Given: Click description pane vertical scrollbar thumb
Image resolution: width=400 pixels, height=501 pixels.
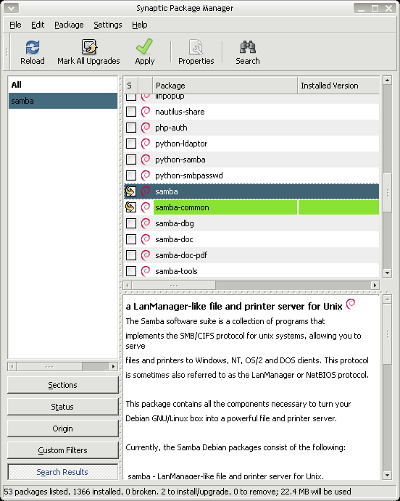Looking at the screenshot, I should (387, 334).
